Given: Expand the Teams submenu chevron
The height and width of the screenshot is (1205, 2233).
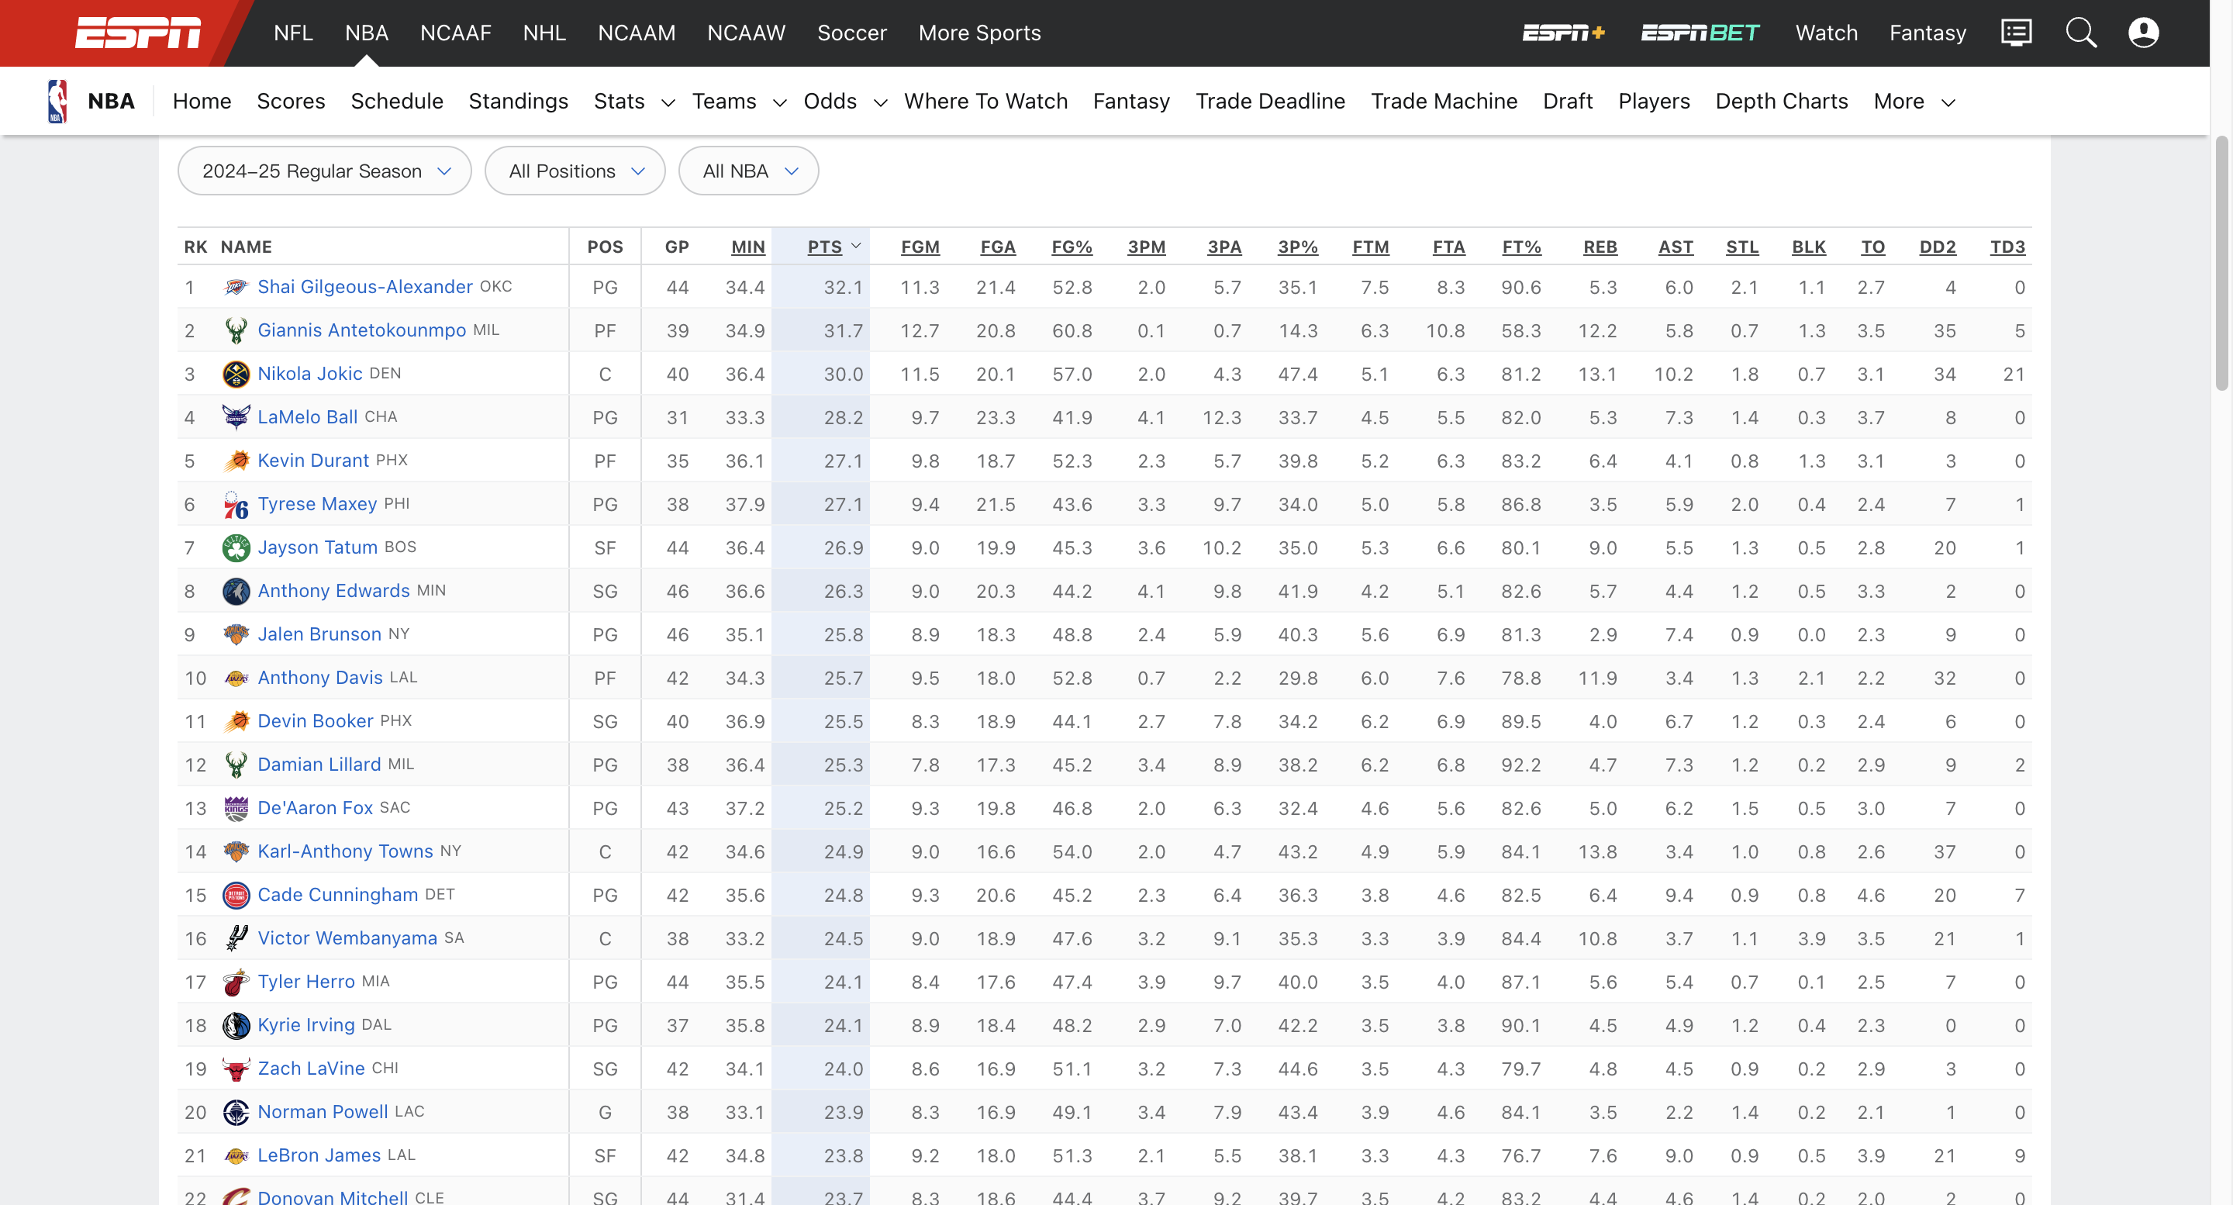Looking at the screenshot, I should tap(779, 102).
